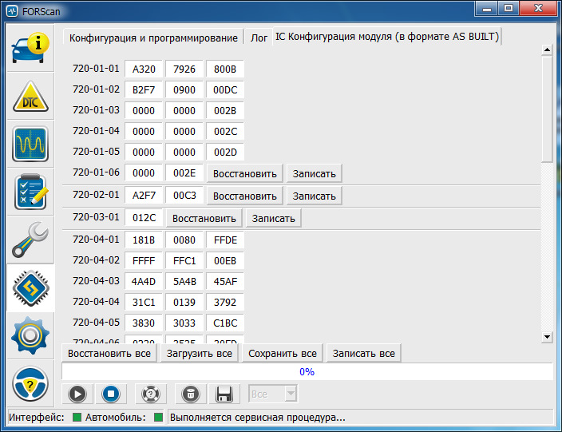The width and height of the screenshot is (562, 432).
Task: Switch to the 'Лог' tab
Action: pyautogui.click(x=259, y=38)
